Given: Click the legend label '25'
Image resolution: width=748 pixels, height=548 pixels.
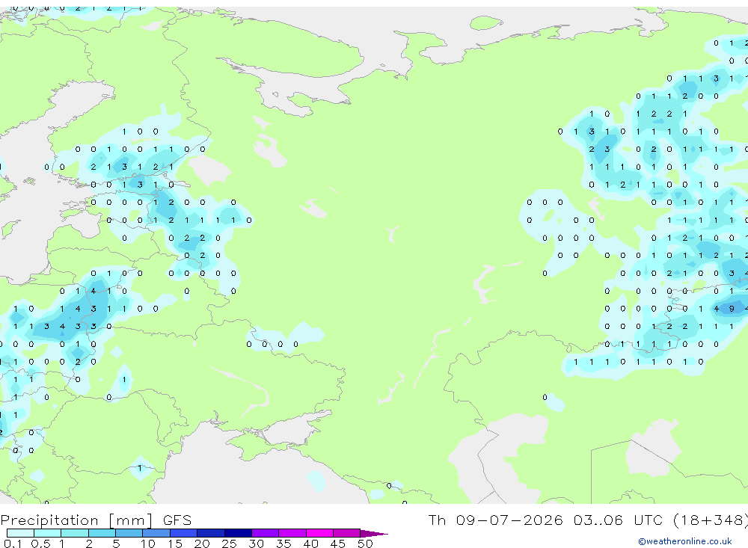Looking at the screenshot, I should 229,544.
